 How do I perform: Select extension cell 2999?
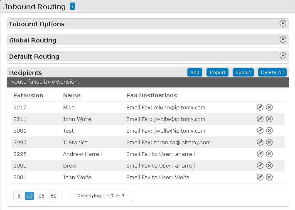point(20,143)
